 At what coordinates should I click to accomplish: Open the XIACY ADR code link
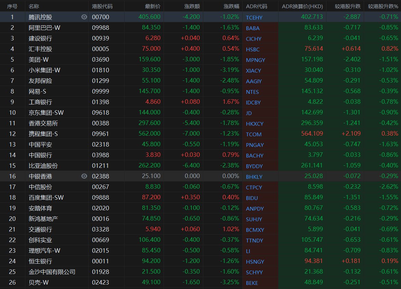pos(254,71)
